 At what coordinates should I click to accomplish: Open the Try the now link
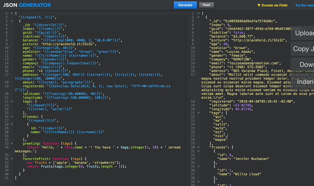pos(305,5)
